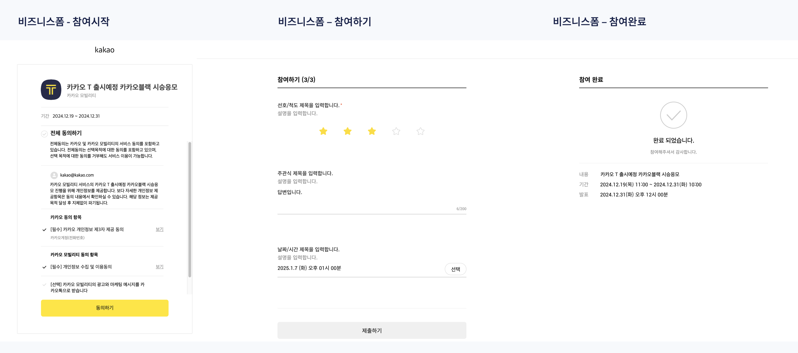
Task: Toggle the 전체 동의하기 checkbox
Action: click(44, 134)
